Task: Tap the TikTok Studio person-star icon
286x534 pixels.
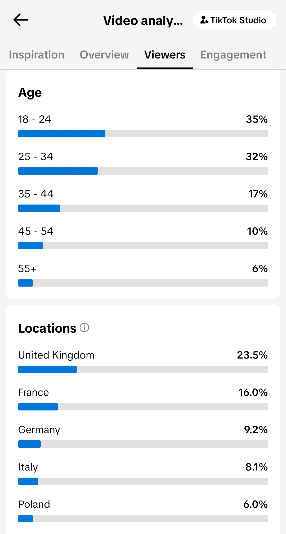Action: (x=204, y=20)
